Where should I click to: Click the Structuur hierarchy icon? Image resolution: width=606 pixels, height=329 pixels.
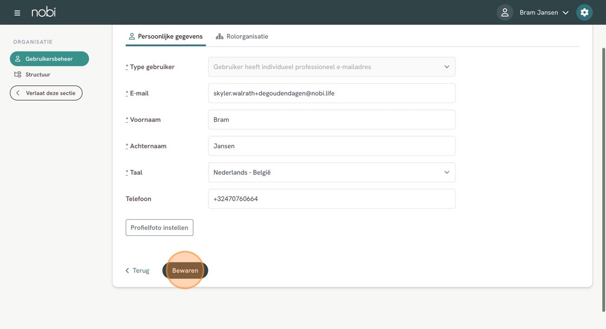(18, 75)
